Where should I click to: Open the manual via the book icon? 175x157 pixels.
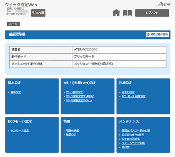[127, 13]
